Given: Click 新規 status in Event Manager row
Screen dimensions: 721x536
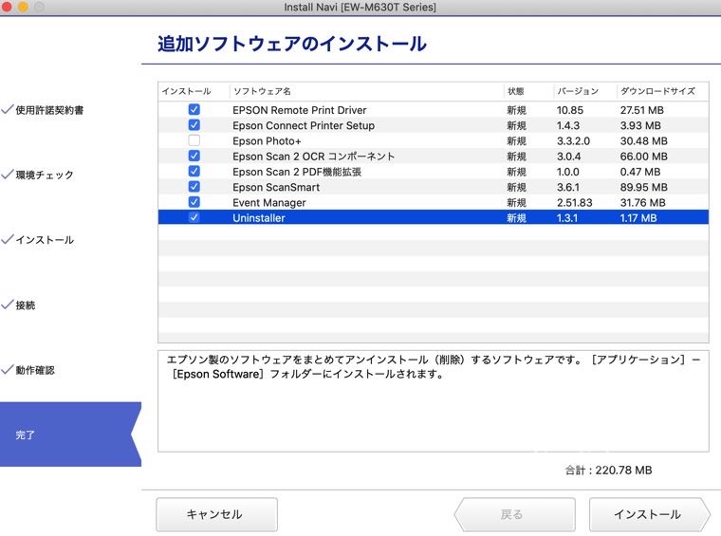Looking at the screenshot, I should pyautogui.click(x=516, y=203).
